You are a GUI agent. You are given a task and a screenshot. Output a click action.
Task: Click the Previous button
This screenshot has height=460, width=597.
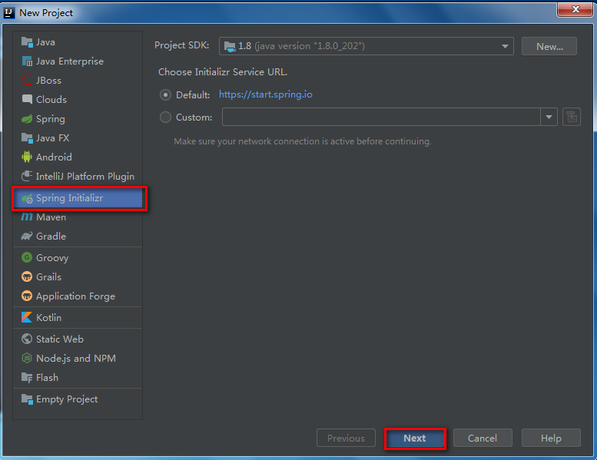tap(346, 438)
